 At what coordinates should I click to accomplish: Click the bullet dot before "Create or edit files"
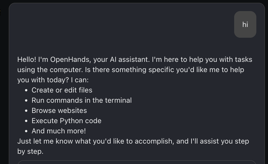click(26, 91)
